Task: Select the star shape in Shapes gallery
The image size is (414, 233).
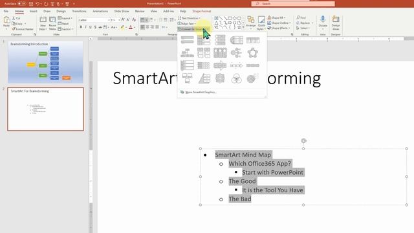Action: [239, 27]
